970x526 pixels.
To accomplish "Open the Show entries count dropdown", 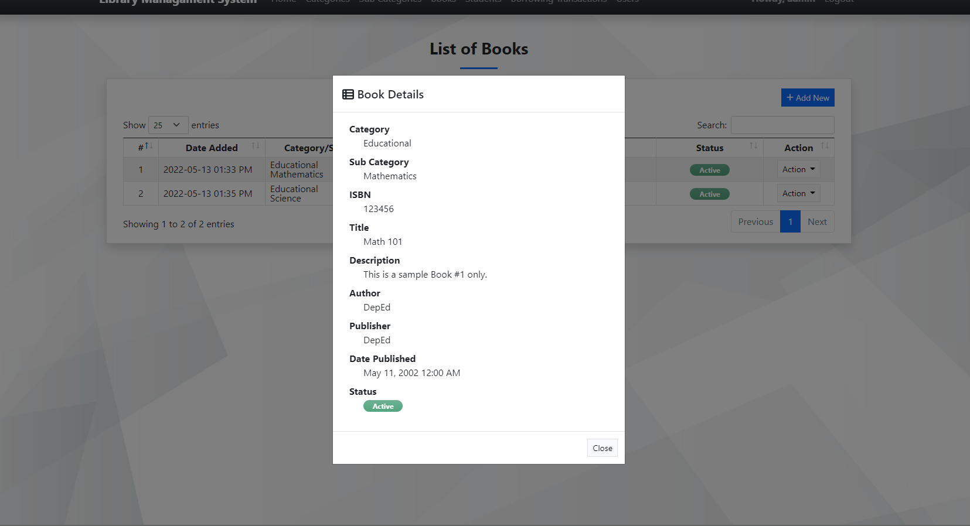I will (x=168, y=125).
